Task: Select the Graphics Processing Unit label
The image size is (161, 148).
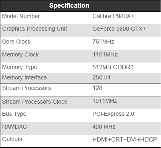Action: (x=35, y=29)
